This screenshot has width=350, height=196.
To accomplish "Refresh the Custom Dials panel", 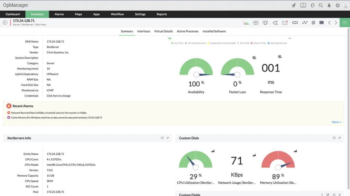I will [x=334, y=138].
